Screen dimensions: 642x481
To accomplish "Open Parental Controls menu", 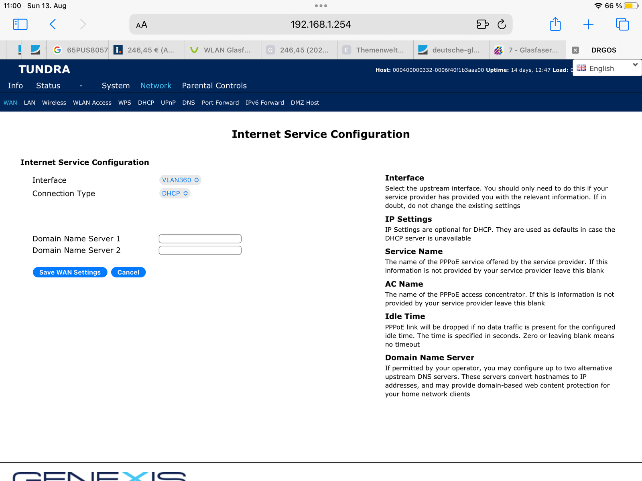I will click(x=214, y=85).
